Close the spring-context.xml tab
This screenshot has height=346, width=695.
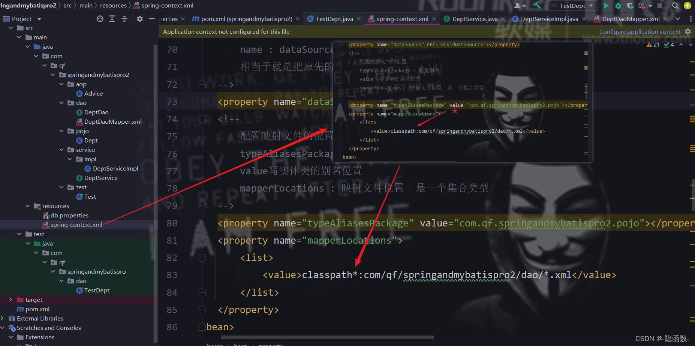coord(434,19)
